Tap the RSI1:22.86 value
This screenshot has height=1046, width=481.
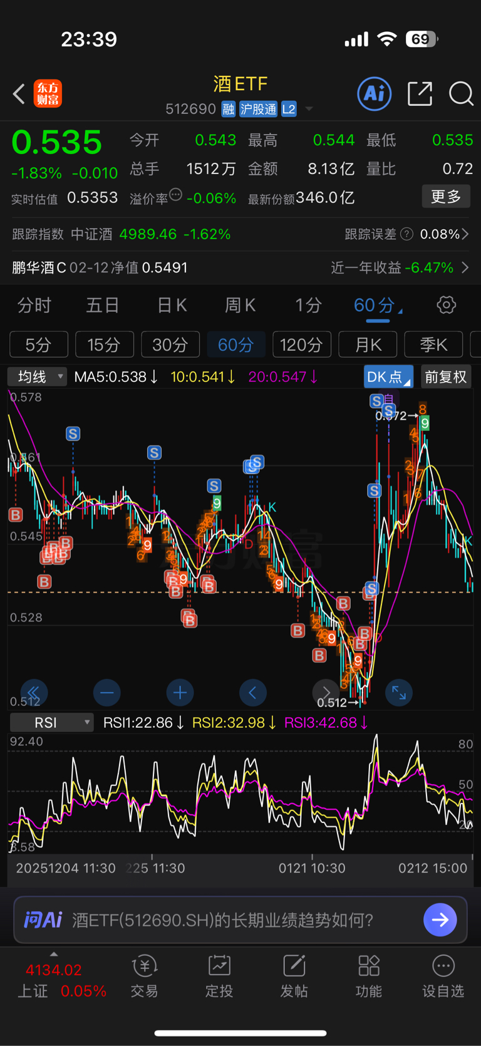pos(143,722)
